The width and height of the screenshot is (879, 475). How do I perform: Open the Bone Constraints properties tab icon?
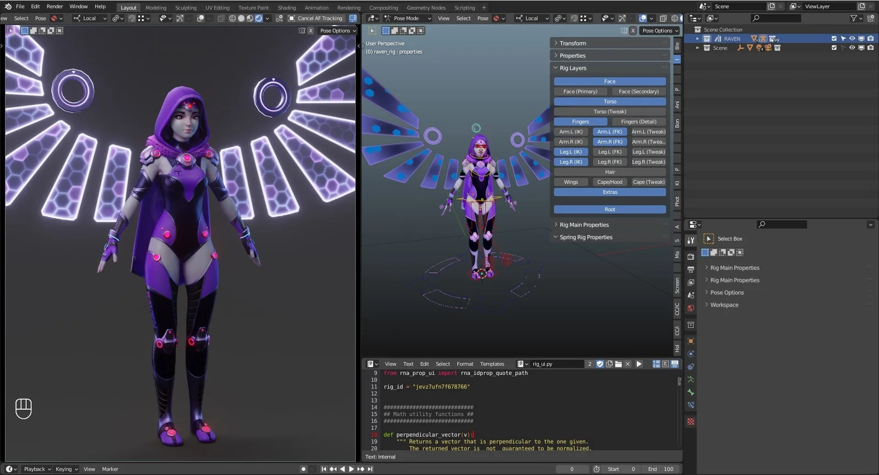pyautogui.click(x=691, y=405)
